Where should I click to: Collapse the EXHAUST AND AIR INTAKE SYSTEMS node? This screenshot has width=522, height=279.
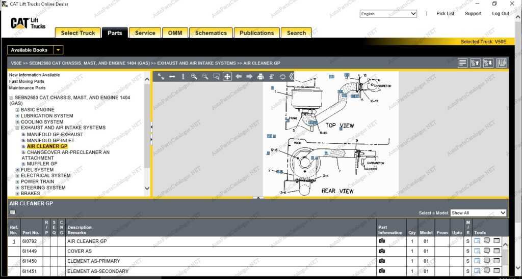[x=17, y=128]
